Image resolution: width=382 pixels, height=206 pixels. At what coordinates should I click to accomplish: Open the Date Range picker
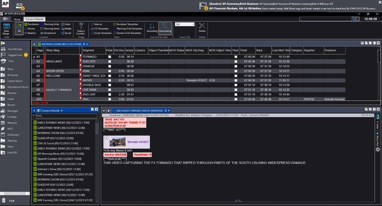[6, 29]
